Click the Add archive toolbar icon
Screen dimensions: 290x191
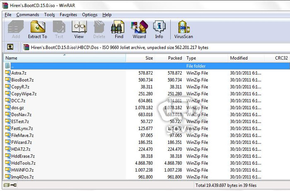[16, 30]
